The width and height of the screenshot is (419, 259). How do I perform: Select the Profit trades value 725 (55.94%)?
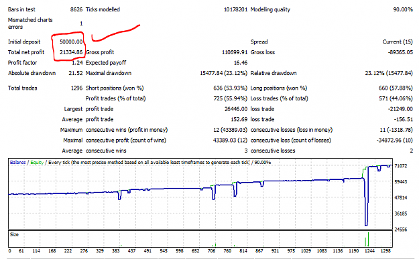231,98
